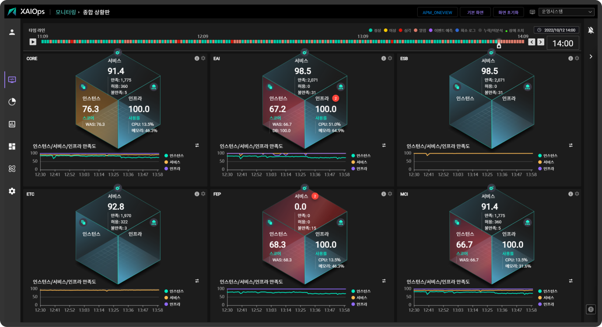Expand the right side panel with the chevron arrow
602x327 pixels.
(591, 56)
